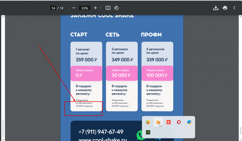
Task: Print the PDF document
Action: (225, 8)
